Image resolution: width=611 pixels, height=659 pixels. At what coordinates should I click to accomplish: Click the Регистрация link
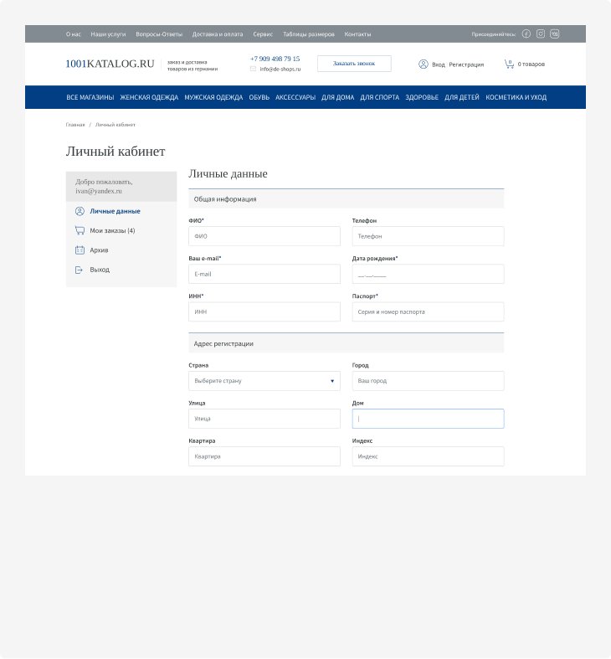pyautogui.click(x=466, y=64)
